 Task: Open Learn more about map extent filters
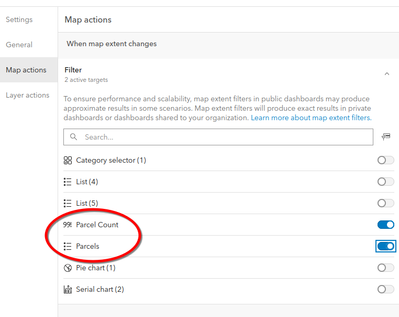tap(311, 118)
